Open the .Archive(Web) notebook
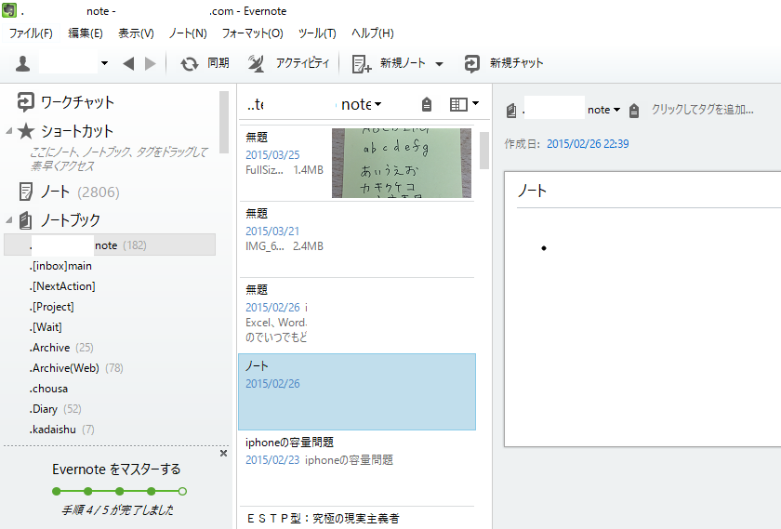The image size is (781, 529). [75, 368]
